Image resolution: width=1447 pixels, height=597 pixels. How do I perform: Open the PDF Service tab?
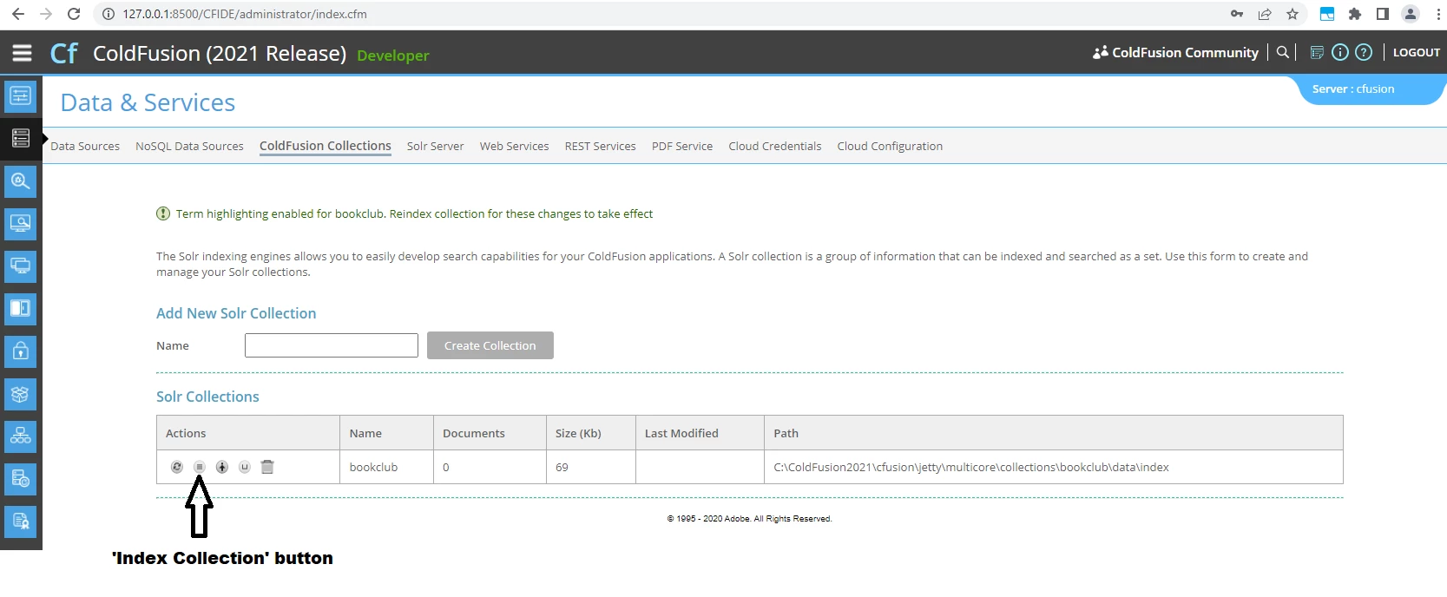682,146
